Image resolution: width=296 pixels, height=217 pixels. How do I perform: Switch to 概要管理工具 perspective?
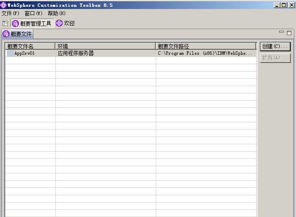coord(32,24)
